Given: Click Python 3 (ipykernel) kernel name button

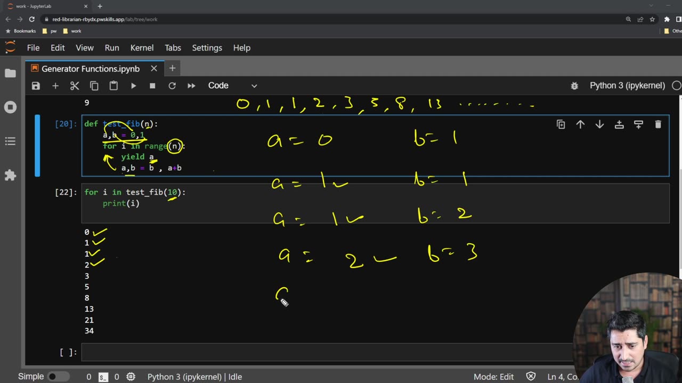Looking at the screenshot, I should (x=627, y=86).
